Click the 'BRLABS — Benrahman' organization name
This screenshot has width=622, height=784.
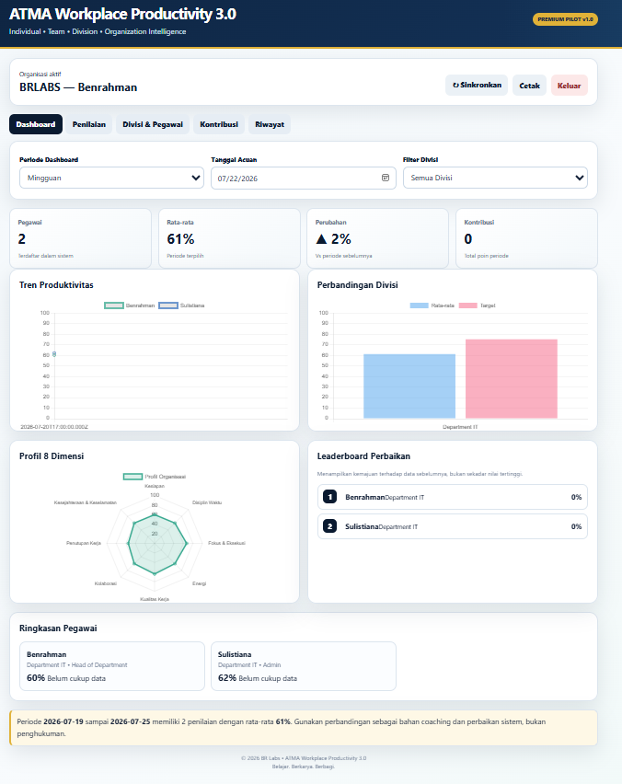(78, 87)
